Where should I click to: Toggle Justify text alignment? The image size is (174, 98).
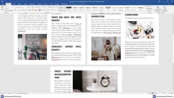pyautogui.click(x=45, y=10)
